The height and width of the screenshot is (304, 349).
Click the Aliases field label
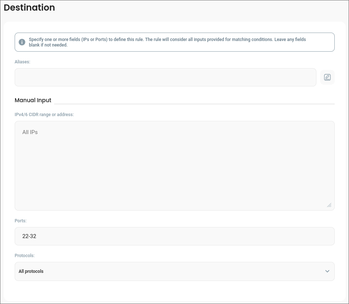(22, 62)
